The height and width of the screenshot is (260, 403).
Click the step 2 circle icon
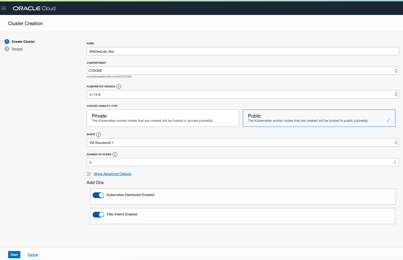pyautogui.click(x=7, y=49)
